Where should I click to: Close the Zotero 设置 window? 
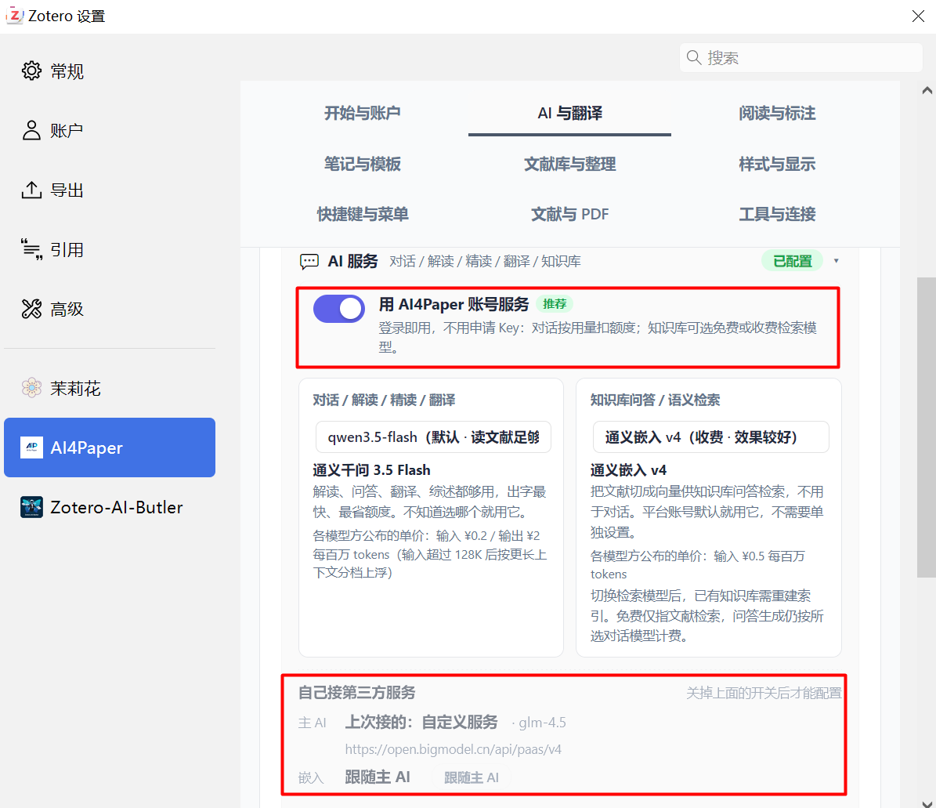point(918,16)
